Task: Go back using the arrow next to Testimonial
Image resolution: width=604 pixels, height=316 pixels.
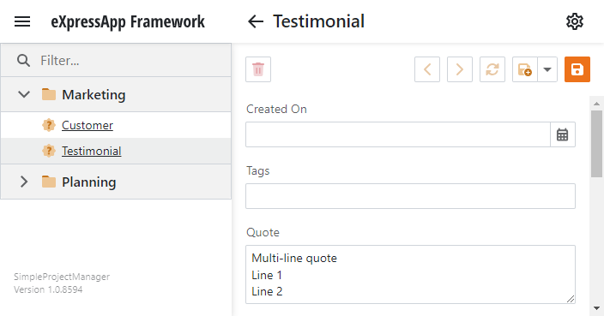Action: 256,21
